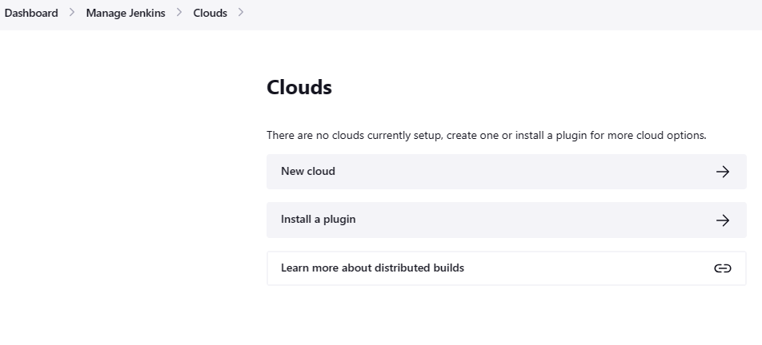Screen dimensions: 762x345
Task: Click the New cloud text label
Action: (x=308, y=172)
